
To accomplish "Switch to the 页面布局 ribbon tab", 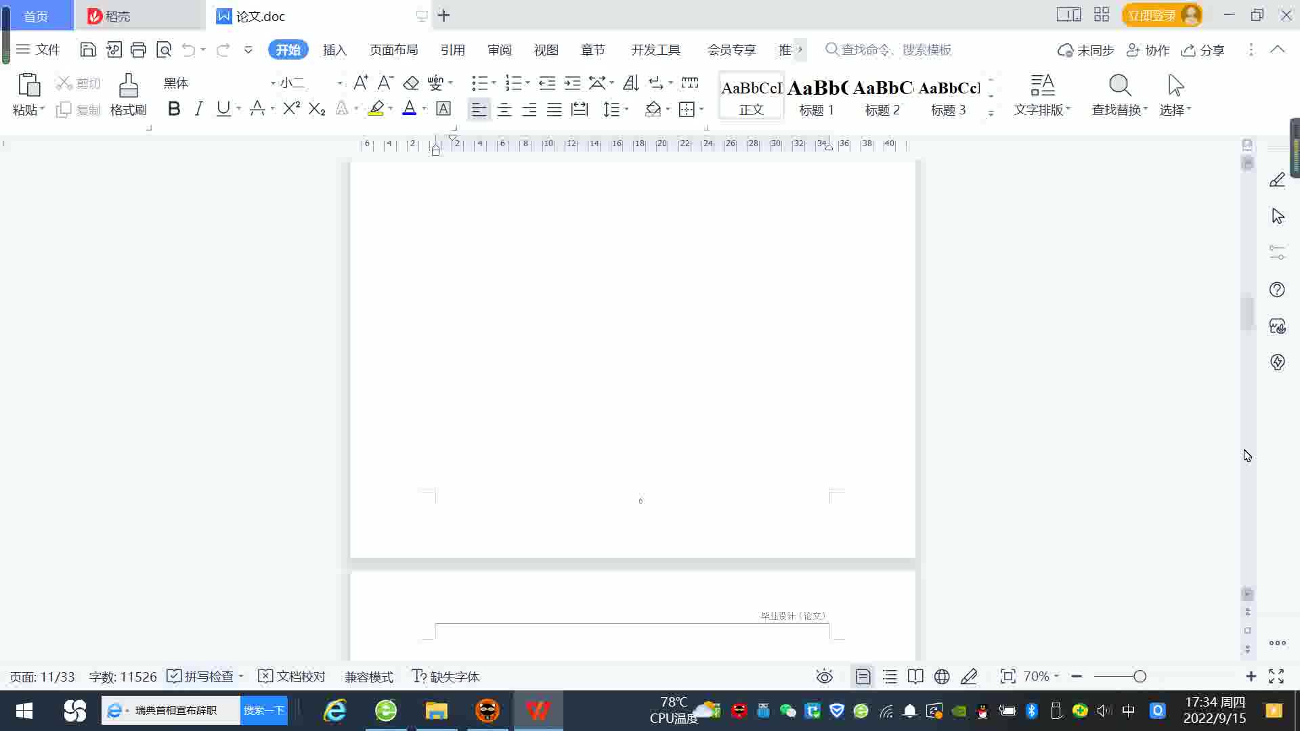I will (x=393, y=50).
